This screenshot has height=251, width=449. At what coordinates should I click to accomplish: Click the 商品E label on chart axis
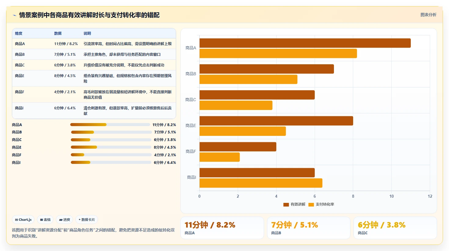tap(191, 125)
